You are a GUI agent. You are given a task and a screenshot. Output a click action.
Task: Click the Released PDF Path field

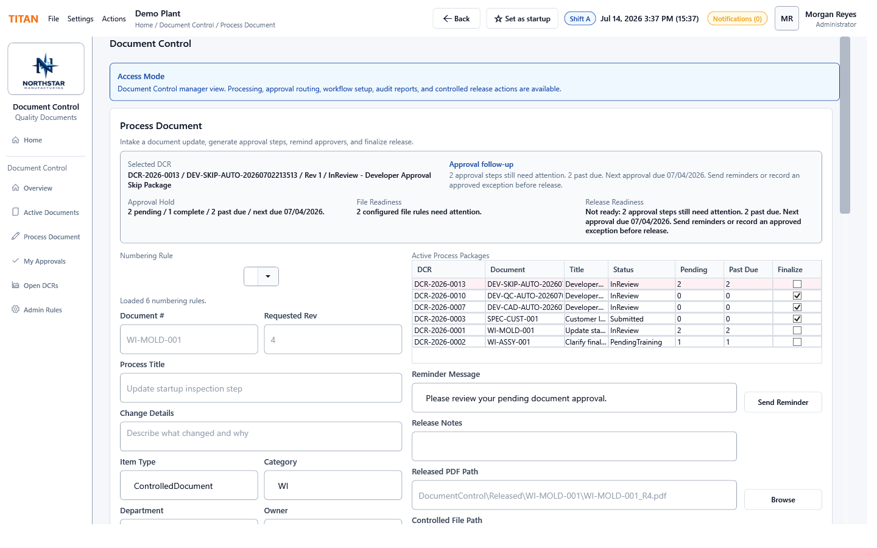click(574, 496)
